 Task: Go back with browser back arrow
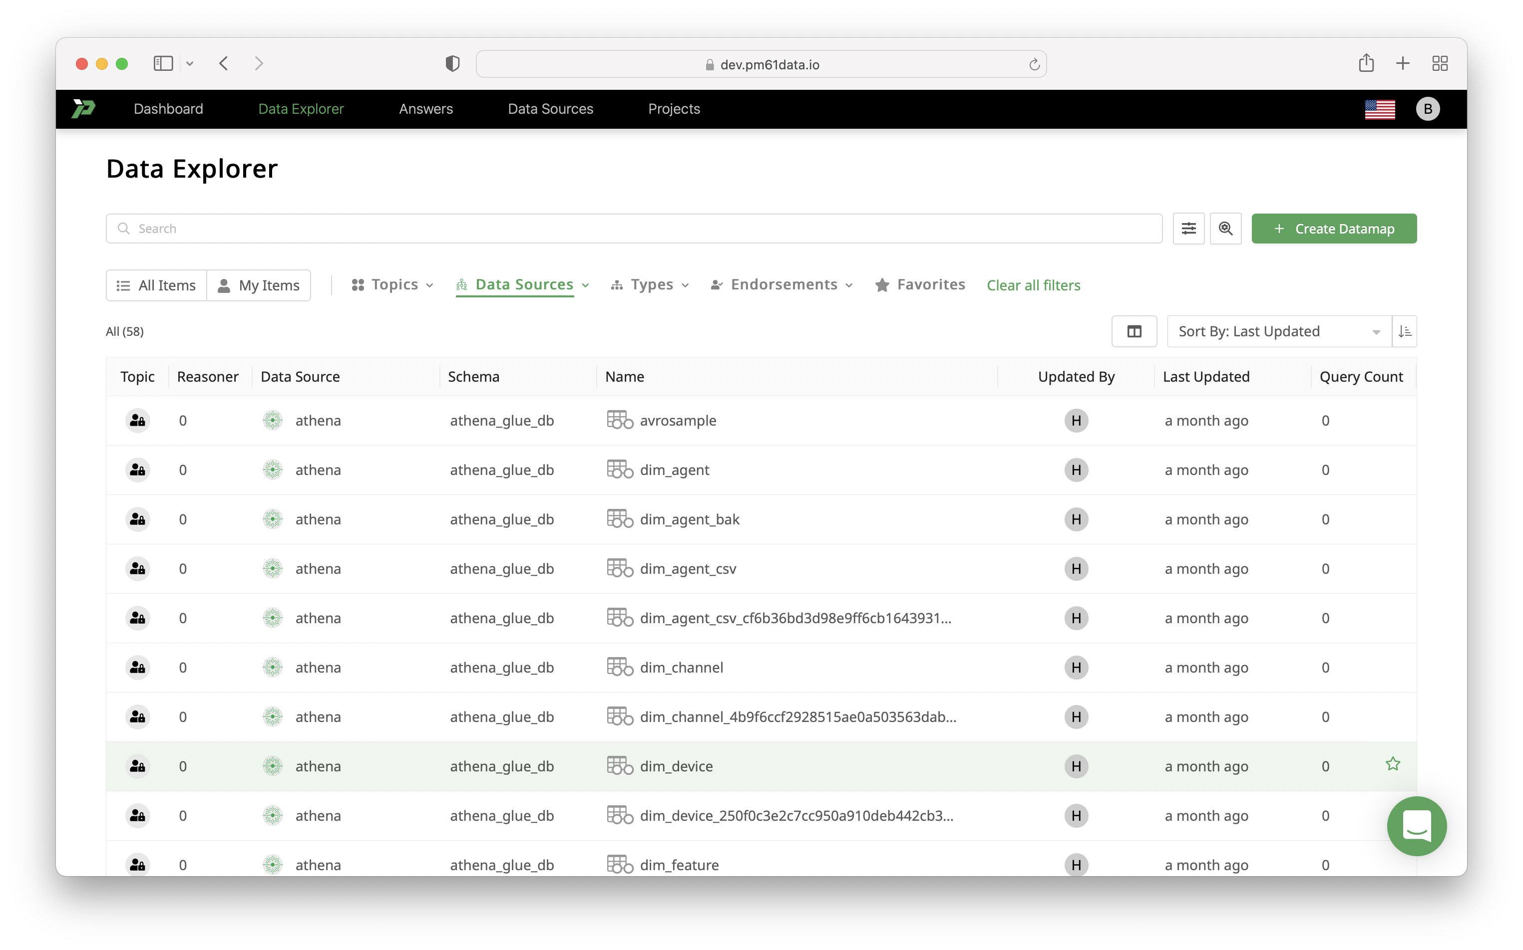pos(224,63)
